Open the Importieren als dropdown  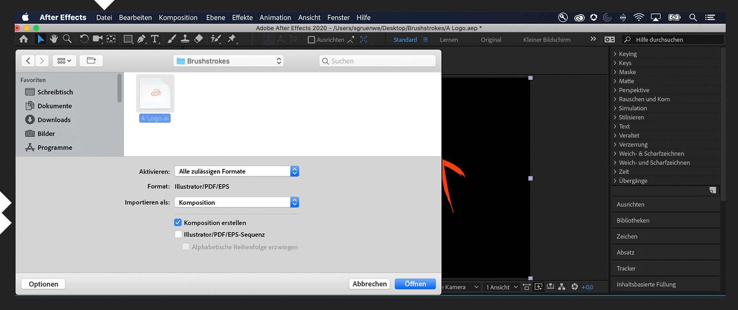237,203
